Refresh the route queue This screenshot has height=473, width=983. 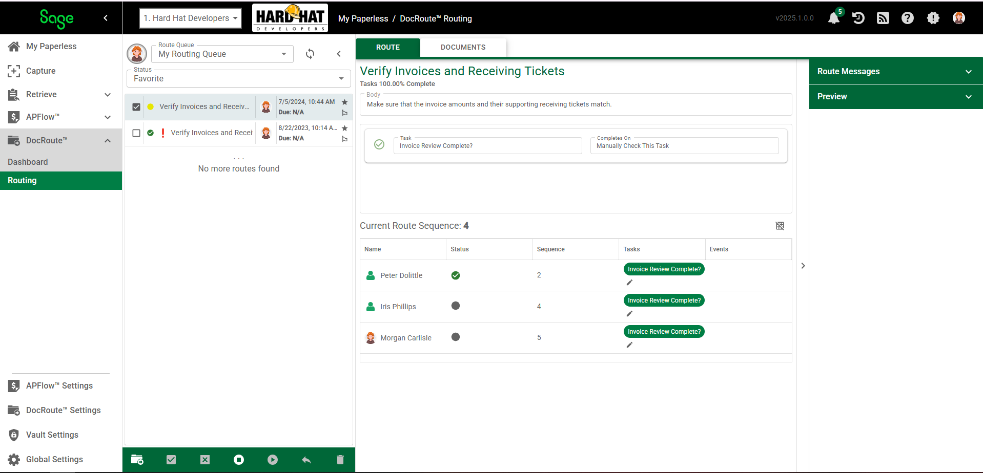click(x=310, y=54)
